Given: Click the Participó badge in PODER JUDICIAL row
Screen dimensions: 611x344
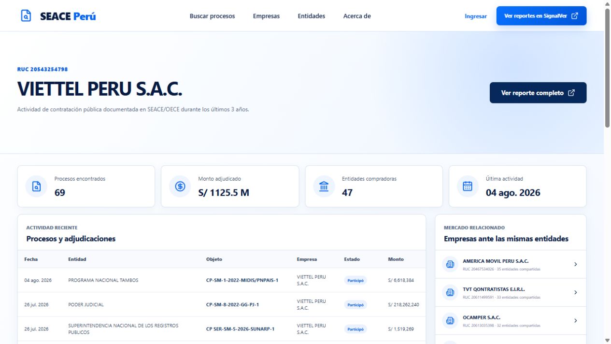Looking at the screenshot, I should click(x=355, y=305).
